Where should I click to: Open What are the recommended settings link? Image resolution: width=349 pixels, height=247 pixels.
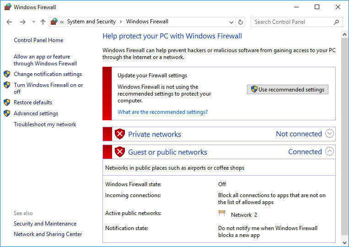coord(163,112)
